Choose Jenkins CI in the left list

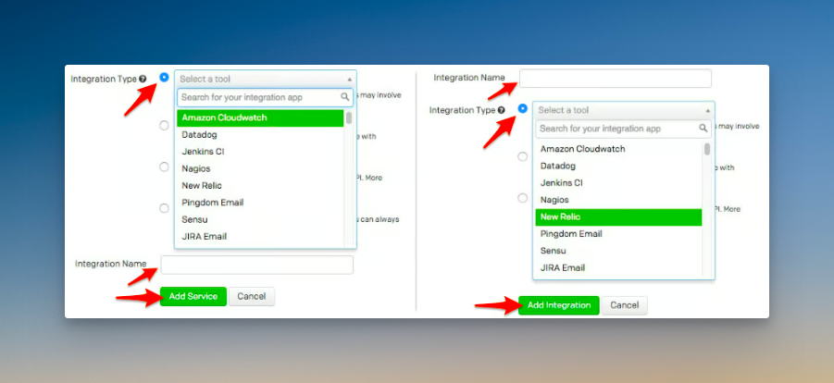click(260, 152)
